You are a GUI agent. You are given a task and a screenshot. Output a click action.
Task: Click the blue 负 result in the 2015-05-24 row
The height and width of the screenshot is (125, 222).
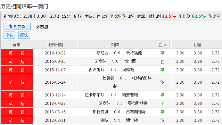click(x=162, y=82)
